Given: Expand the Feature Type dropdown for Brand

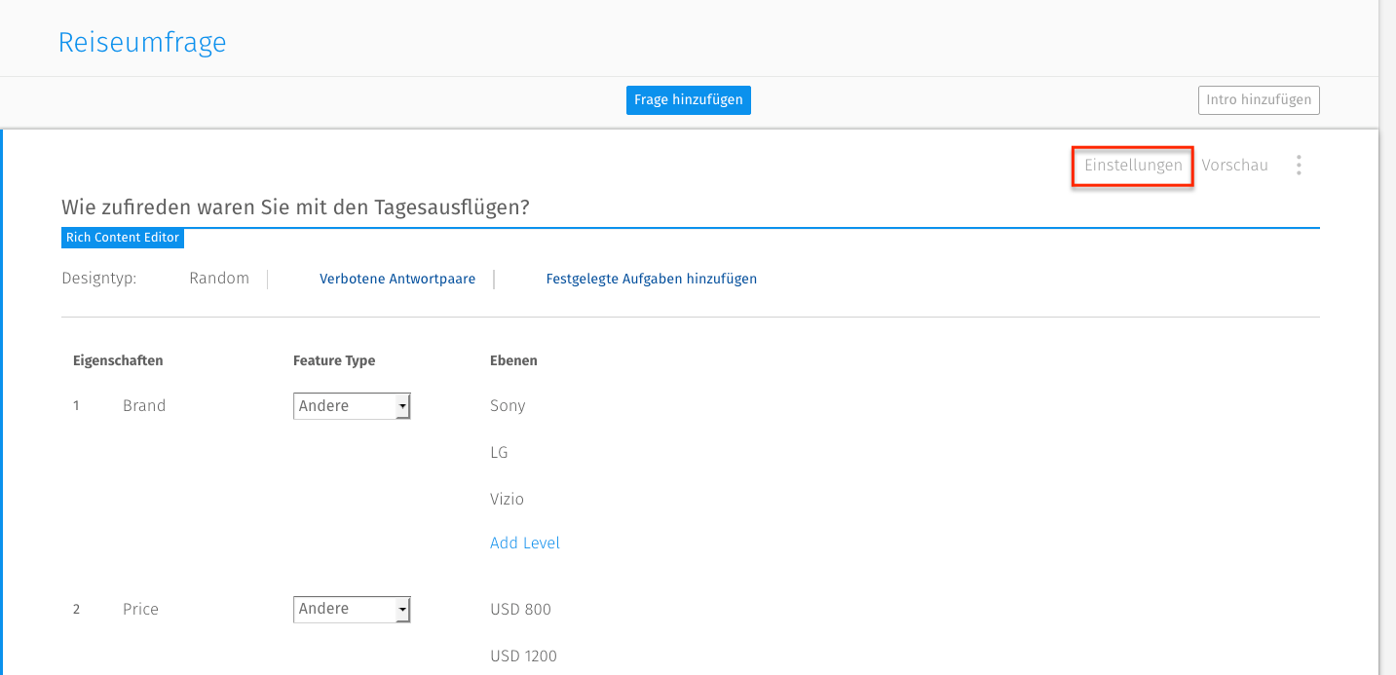Looking at the screenshot, I should click(352, 406).
